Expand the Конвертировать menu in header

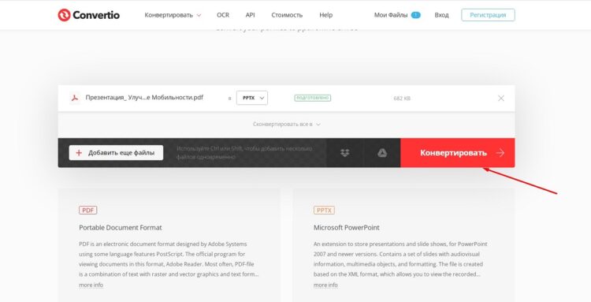coord(173,15)
